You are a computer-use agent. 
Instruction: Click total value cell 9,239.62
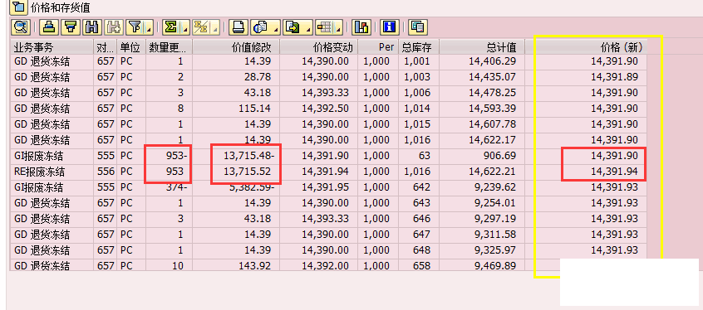pyautogui.click(x=483, y=187)
